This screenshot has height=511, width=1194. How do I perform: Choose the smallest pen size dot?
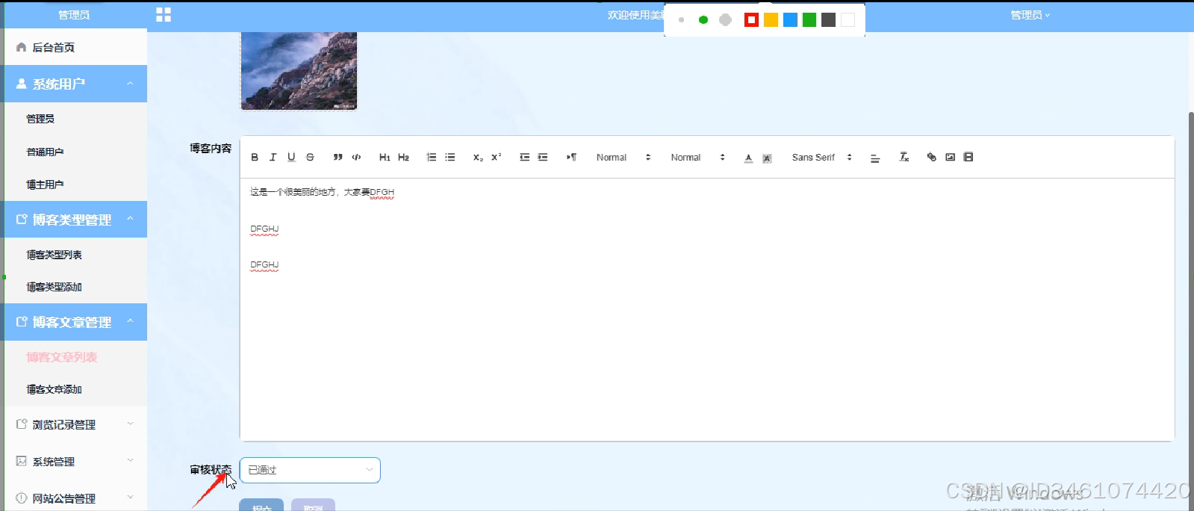(681, 19)
